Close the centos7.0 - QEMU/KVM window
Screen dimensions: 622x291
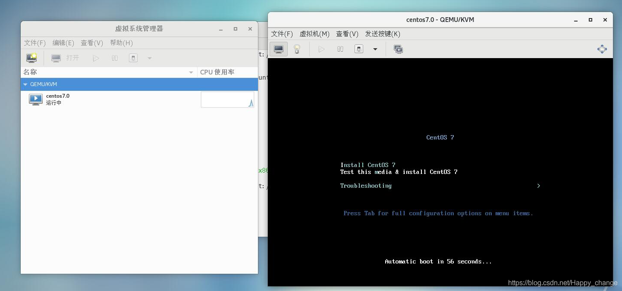click(605, 20)
